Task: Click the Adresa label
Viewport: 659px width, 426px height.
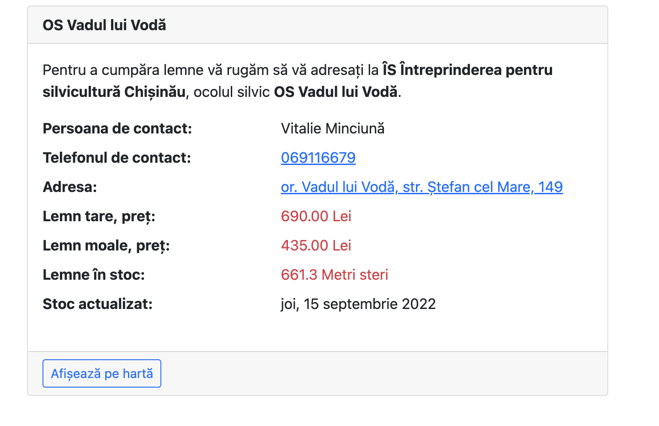Action: tap(70, 187)
